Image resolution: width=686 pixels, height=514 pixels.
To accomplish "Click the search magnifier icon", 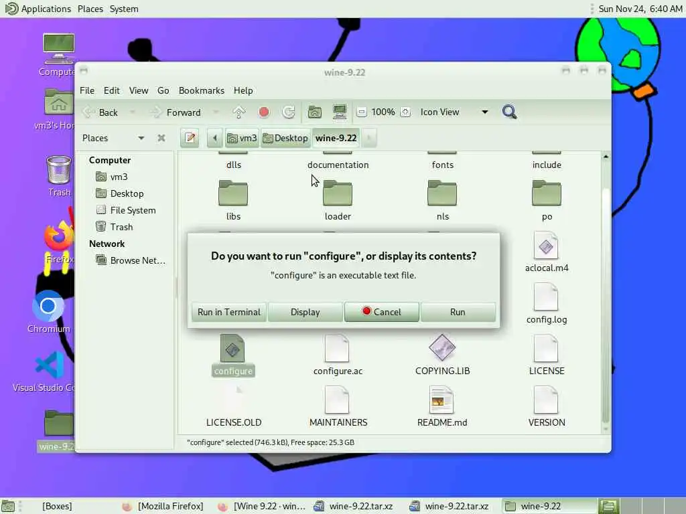I will 509,112.
